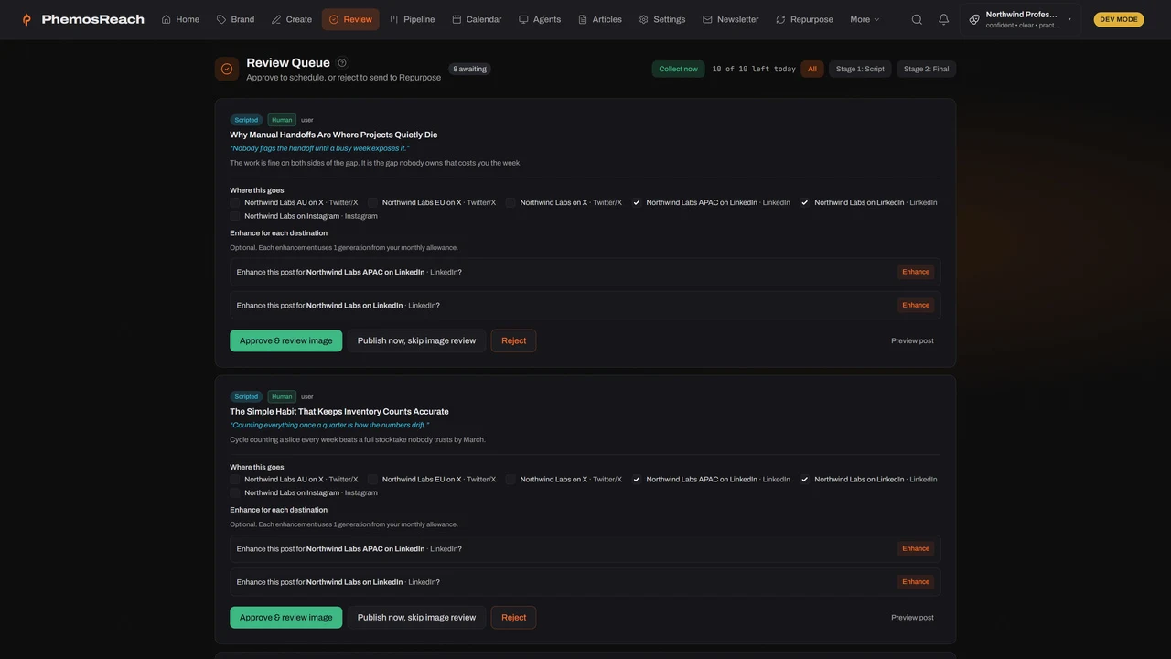Click the DEV MODE badge
Screen dimensions: 1171x659
pyautogui.click(x=1119, y=19)
